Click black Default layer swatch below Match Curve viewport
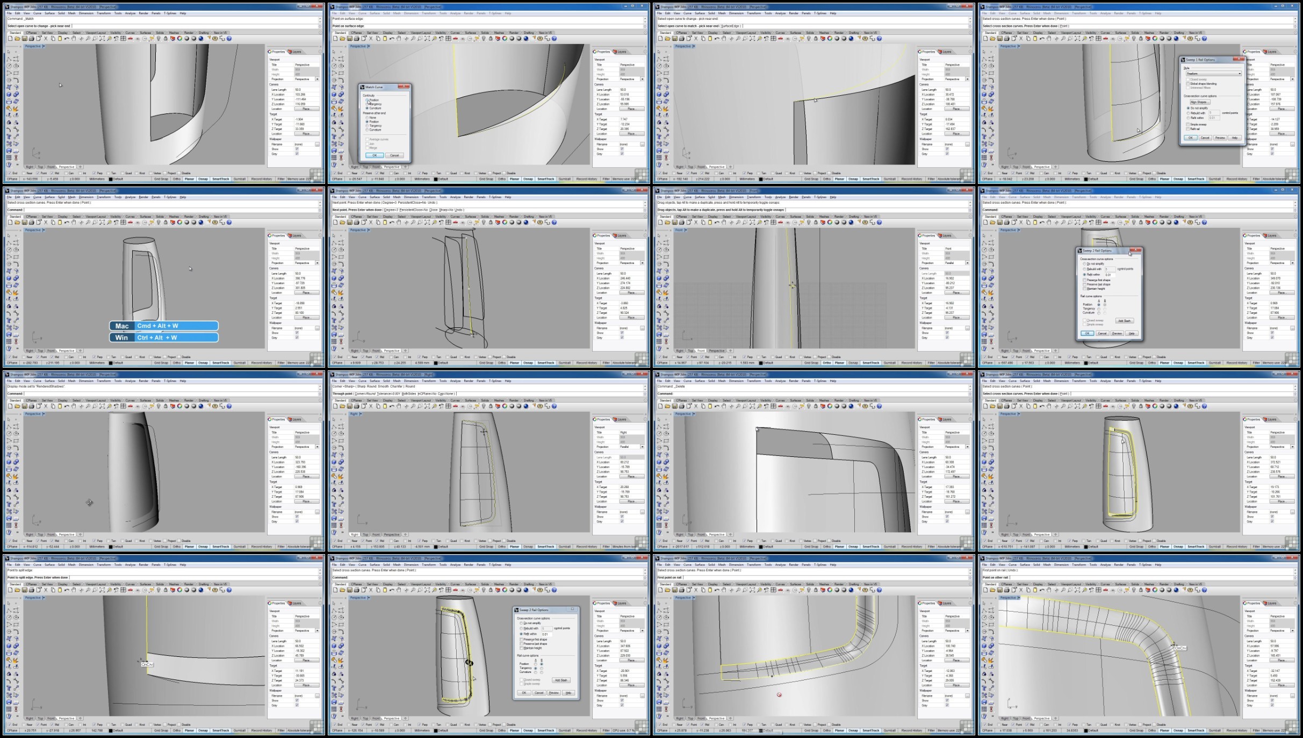 [x=436, y=179]
